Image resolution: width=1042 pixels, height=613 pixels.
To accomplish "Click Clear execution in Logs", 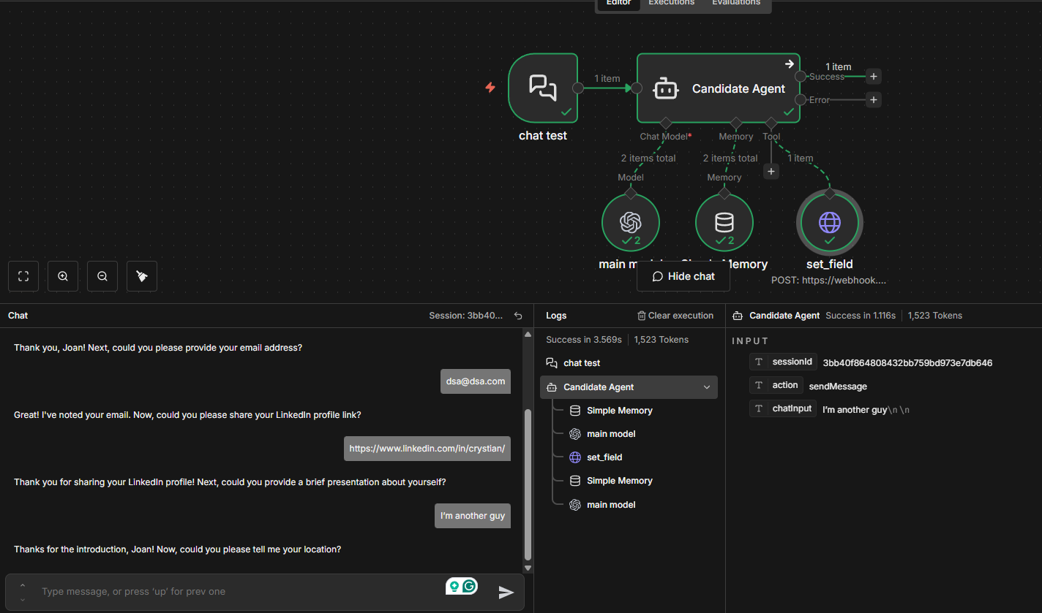I will pos(675,316).
